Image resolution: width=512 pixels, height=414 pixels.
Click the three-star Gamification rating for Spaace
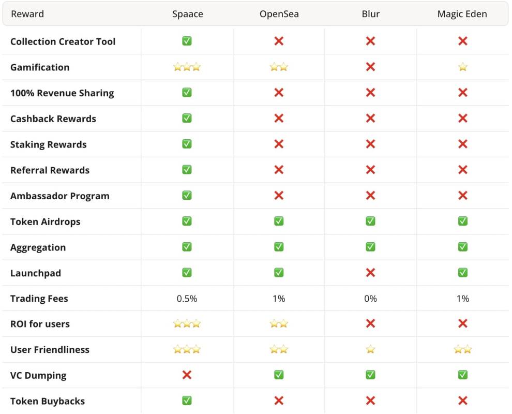(187, 67)
